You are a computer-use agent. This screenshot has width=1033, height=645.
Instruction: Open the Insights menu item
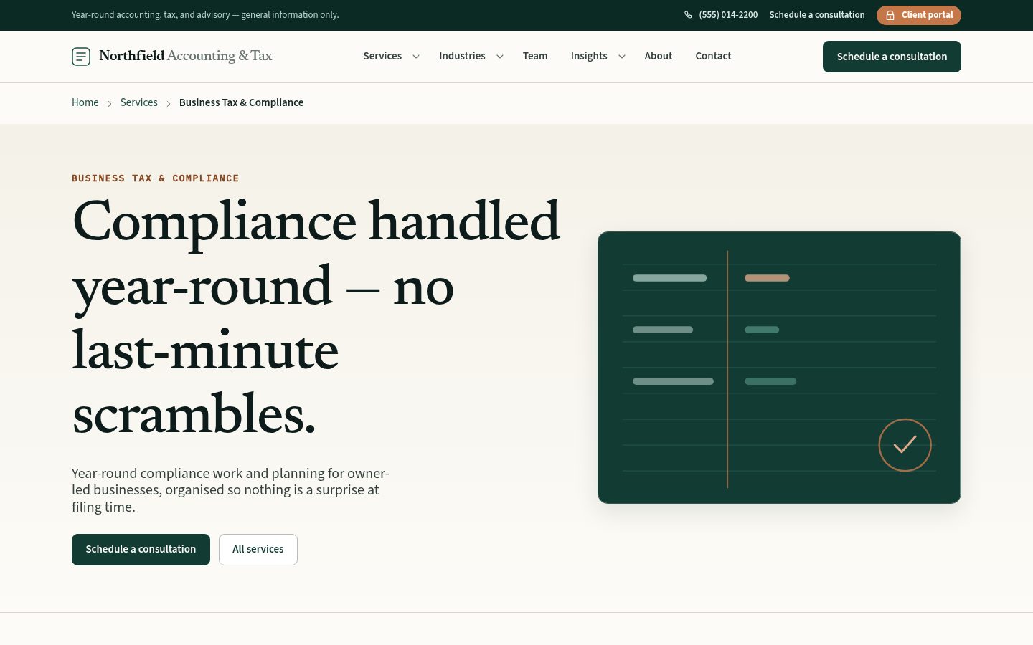tap(589, 56)
